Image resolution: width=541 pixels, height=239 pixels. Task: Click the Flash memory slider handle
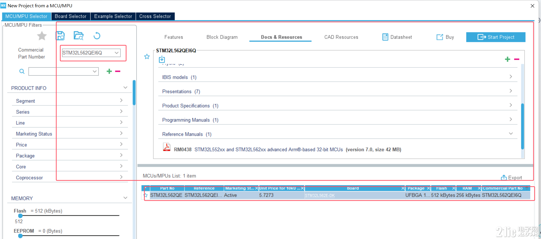[x=20, y=216]
